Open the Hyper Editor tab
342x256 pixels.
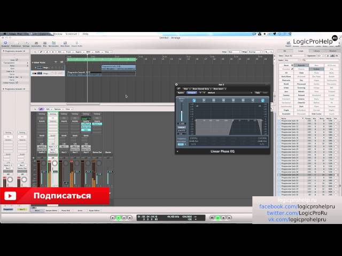tap(94, 211)
